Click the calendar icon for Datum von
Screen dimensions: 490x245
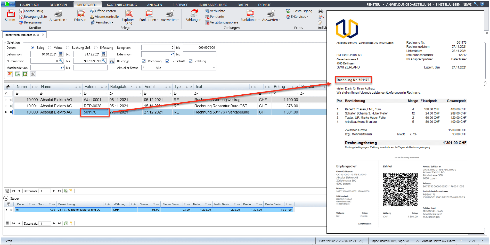[61, 54]
